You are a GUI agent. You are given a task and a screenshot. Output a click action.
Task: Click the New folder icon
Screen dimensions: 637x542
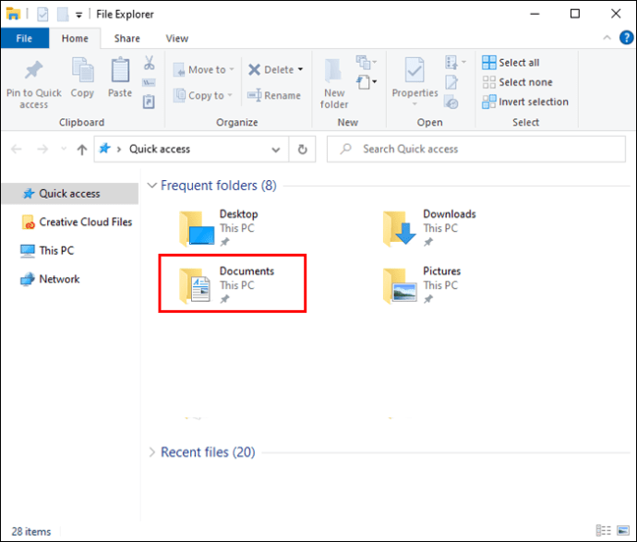[333, 71]
